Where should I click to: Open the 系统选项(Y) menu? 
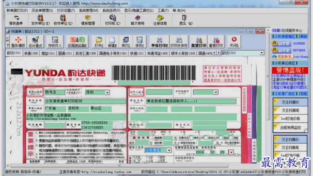[111, 11]
